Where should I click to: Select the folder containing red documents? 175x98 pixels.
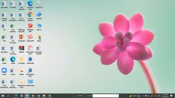22,71
